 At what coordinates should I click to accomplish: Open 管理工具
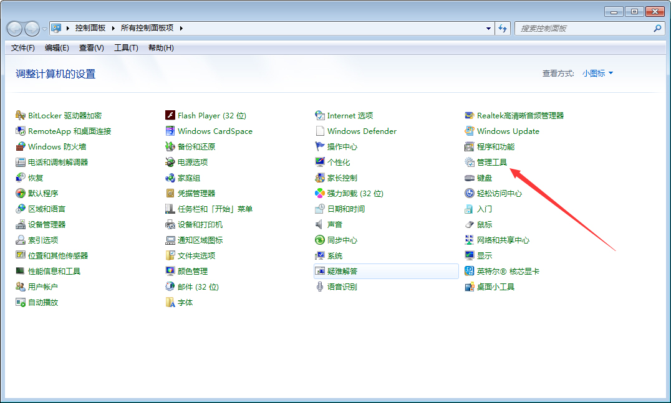pyautogui.click(x=493, y=162)
